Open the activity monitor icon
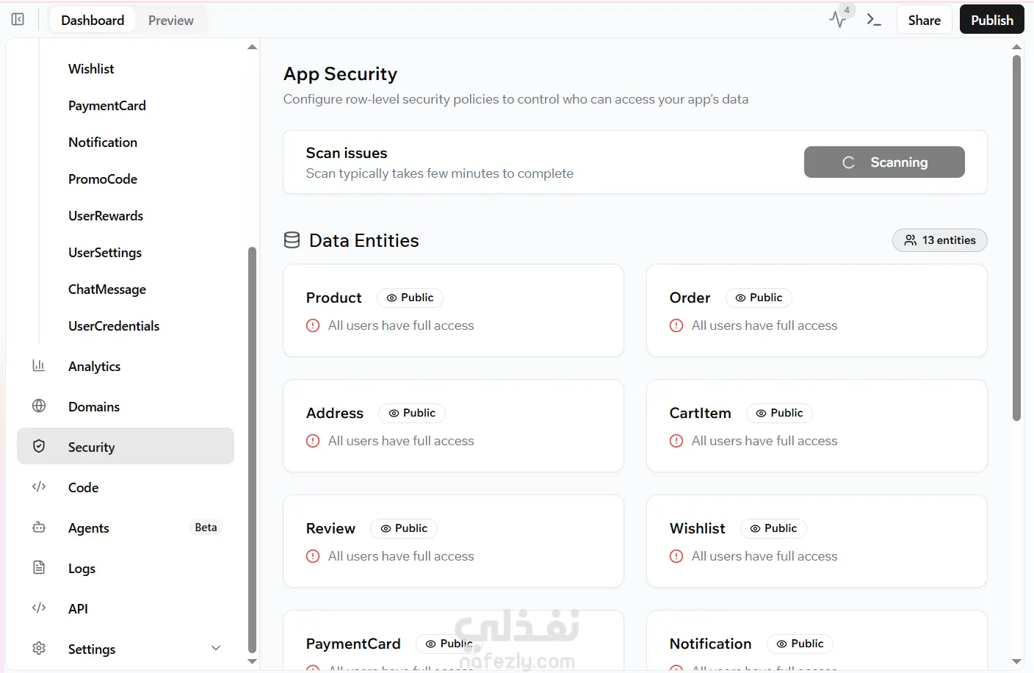Screen dimensions: 1034x673 (838, 19)
